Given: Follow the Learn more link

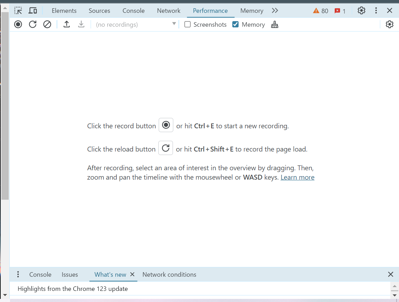Looking at the screenshot, I should [297, 178].
